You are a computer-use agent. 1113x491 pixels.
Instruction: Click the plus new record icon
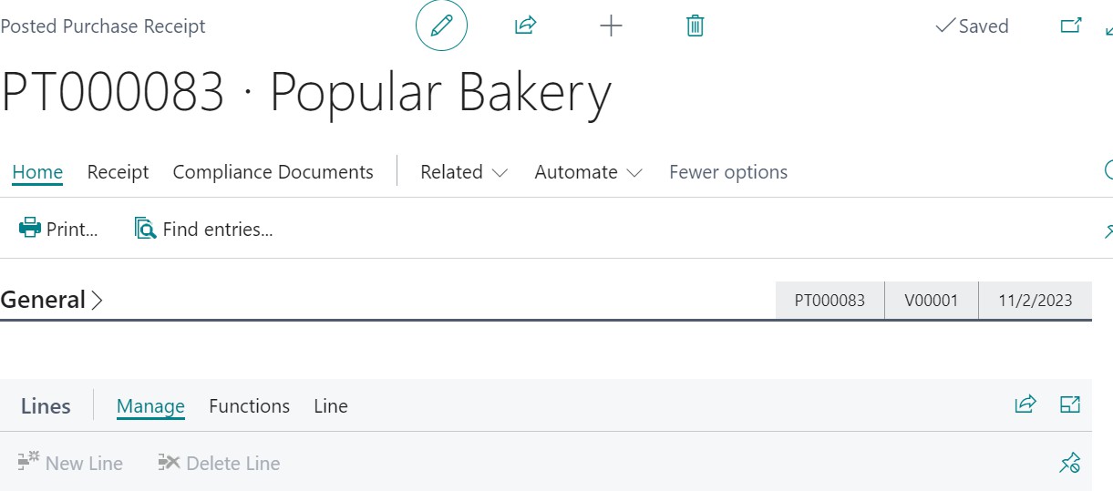pos(611,26)
